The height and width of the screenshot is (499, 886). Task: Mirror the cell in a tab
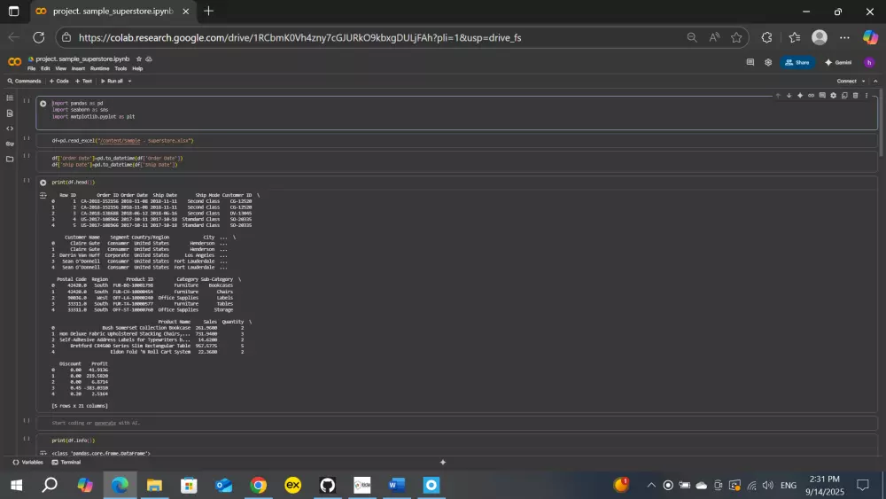point(844,96)
